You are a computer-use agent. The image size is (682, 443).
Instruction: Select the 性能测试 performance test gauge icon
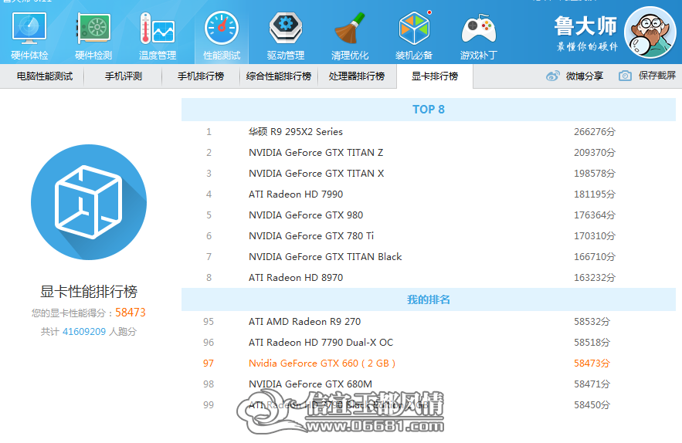click(x=222, y=29)
